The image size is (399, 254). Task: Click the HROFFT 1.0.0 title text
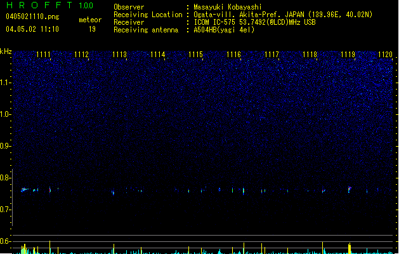click(x=49, y=5)
